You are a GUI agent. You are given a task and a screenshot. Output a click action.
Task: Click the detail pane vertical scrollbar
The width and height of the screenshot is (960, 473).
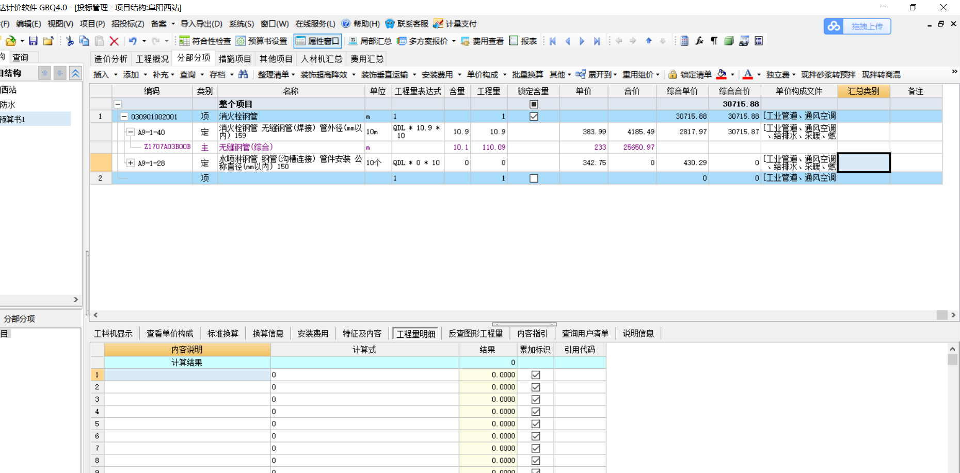pos(953,407)
